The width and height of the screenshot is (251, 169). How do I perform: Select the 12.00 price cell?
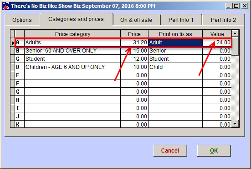134,59
